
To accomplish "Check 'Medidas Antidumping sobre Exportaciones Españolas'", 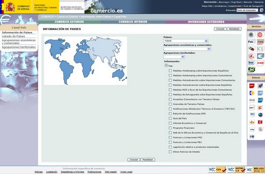I will (170, 71).
